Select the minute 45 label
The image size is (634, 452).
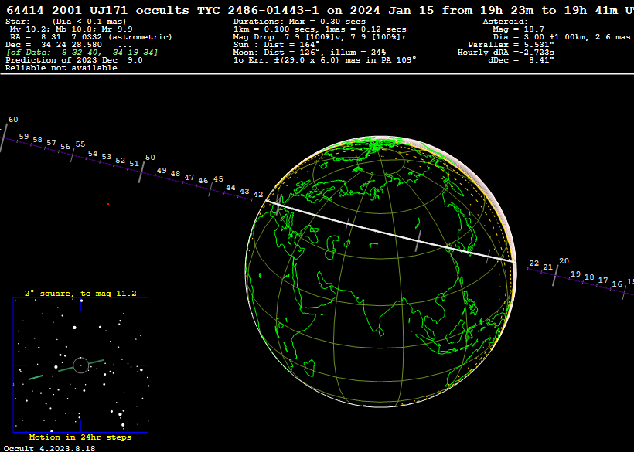[218, 179]
